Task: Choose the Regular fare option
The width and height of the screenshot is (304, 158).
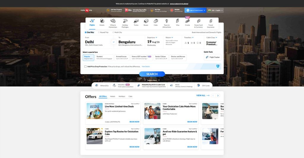Action: click(88, 58)
